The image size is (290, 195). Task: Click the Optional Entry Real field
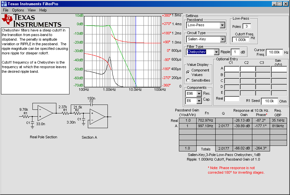[x=232, y=99]
